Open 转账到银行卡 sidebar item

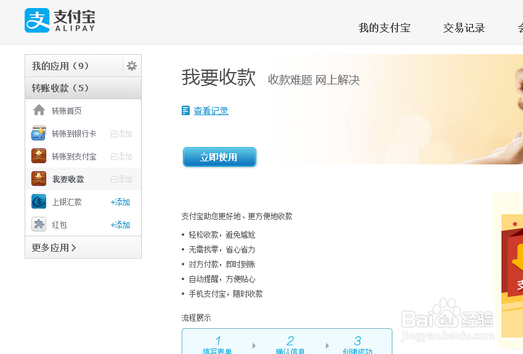(74, 134)
